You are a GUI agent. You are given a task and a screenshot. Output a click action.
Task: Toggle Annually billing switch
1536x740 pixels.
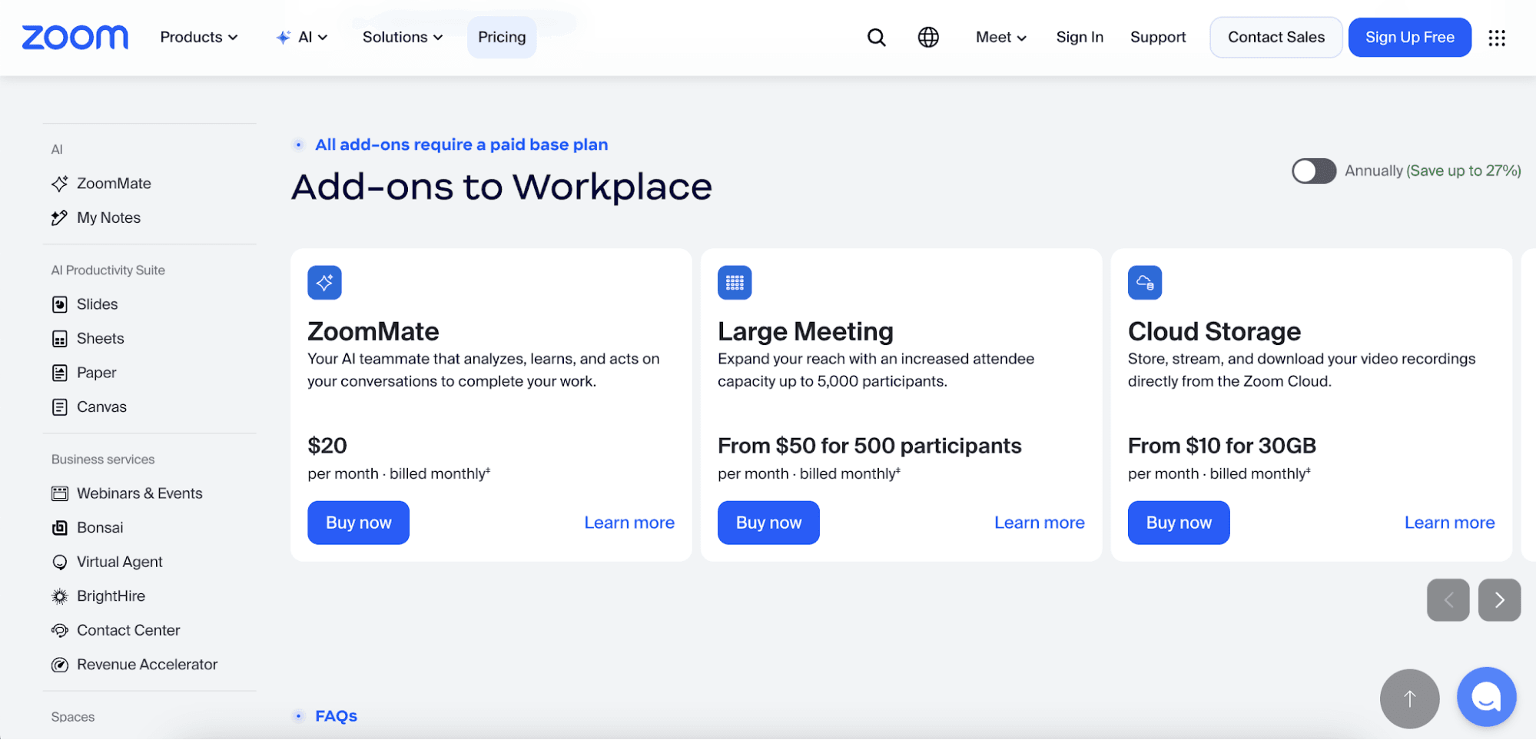pos(1314,171)
